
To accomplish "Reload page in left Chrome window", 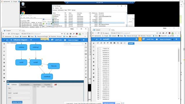I will click(9, 34).
